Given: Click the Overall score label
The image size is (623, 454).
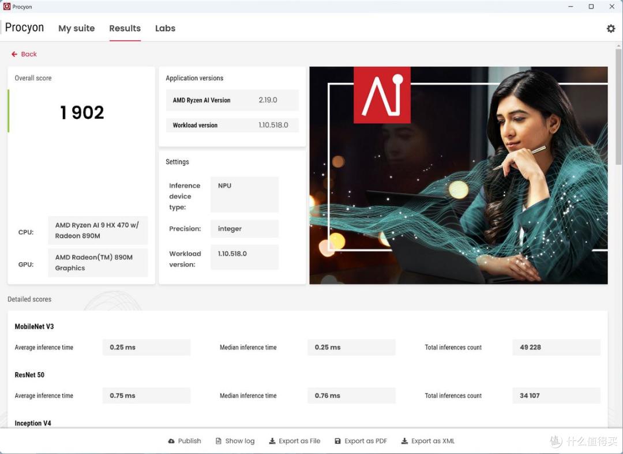Looking at the screenshot, I should 33,78.
